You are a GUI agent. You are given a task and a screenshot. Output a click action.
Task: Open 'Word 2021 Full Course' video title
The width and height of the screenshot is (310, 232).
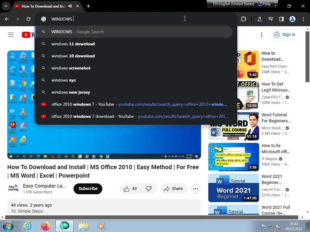(x=276, y=210)
